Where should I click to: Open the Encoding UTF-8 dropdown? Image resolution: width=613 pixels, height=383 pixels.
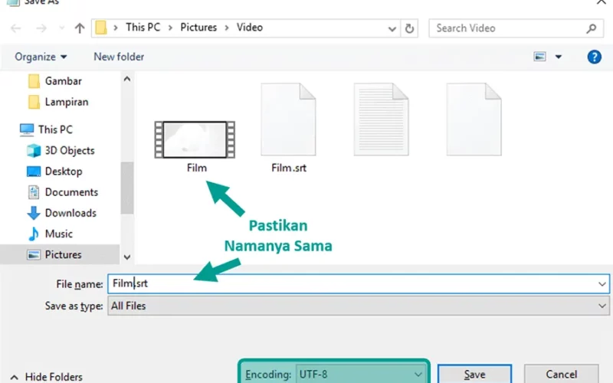[362, 375]
